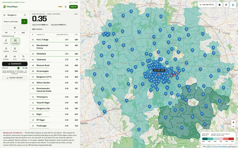Choose the Top N representation
Screen dimensions: 238x148
click(x=15, y=57)
